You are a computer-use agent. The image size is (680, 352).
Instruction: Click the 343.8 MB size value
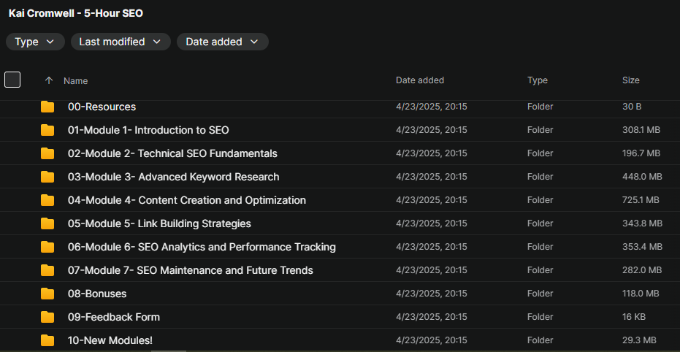pyautogui.click(x=642, y=223)
